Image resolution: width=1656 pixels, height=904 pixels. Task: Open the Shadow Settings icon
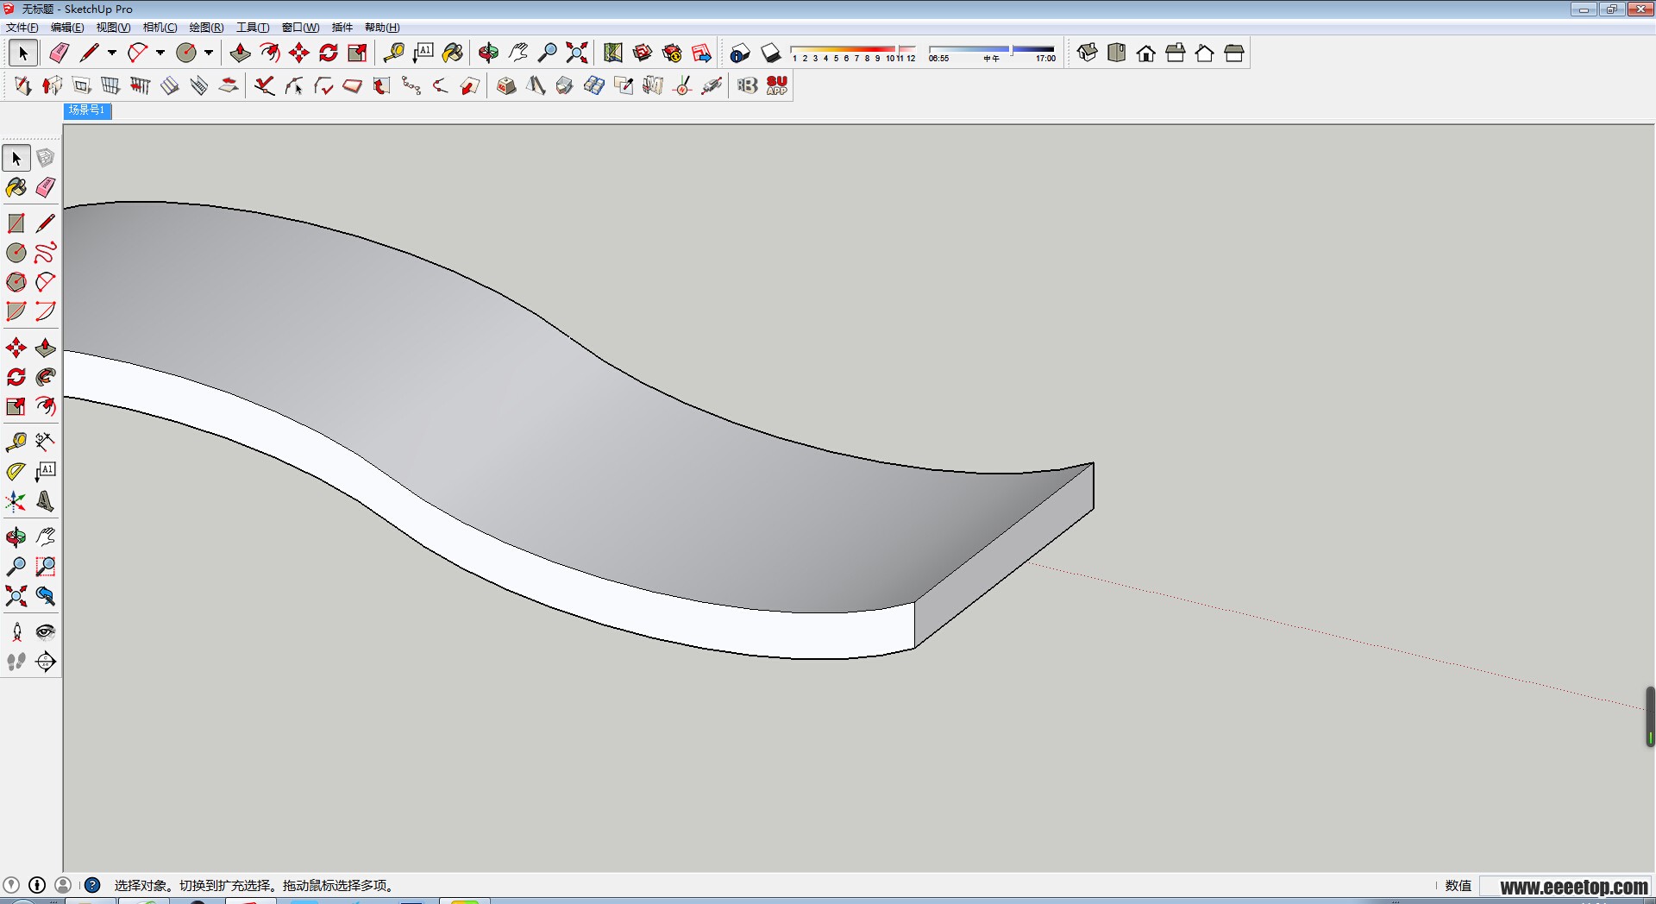tap(740, 53)
